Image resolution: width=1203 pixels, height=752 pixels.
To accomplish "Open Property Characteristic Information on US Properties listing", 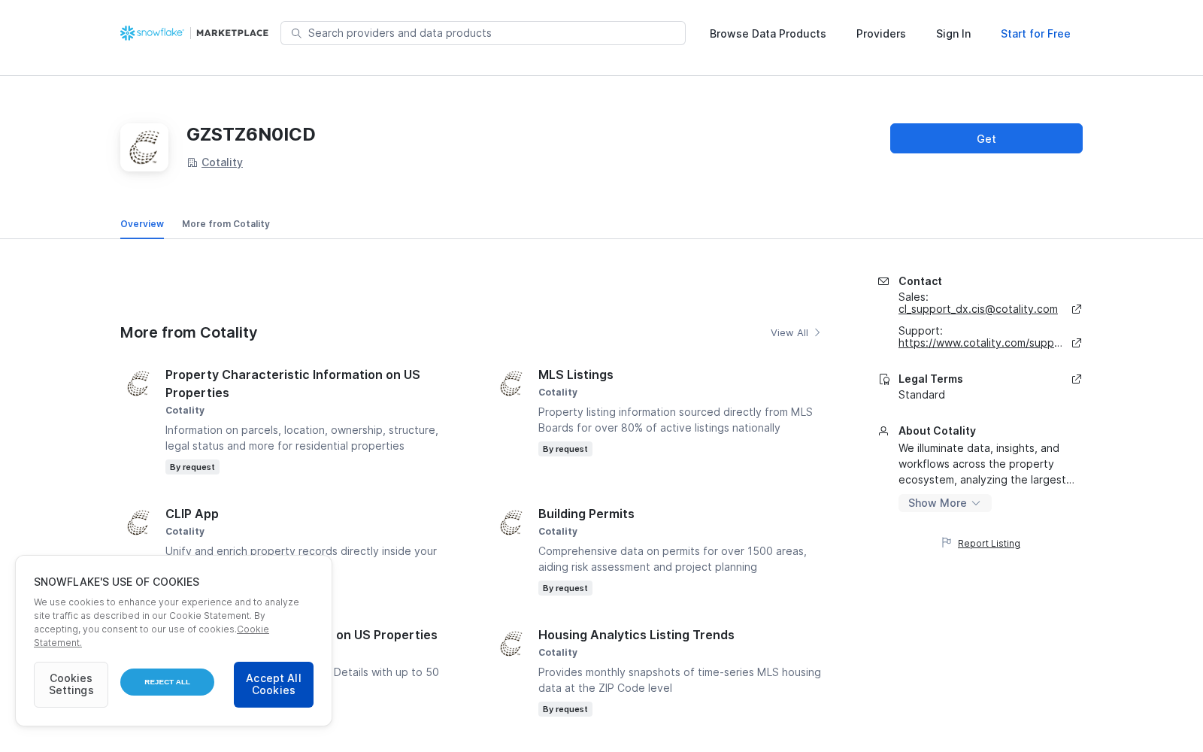I will point(292,384).
